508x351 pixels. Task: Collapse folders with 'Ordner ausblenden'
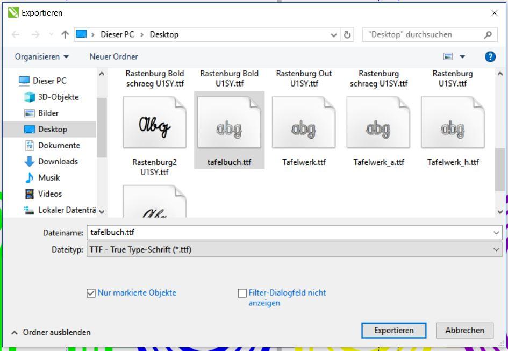51,332
